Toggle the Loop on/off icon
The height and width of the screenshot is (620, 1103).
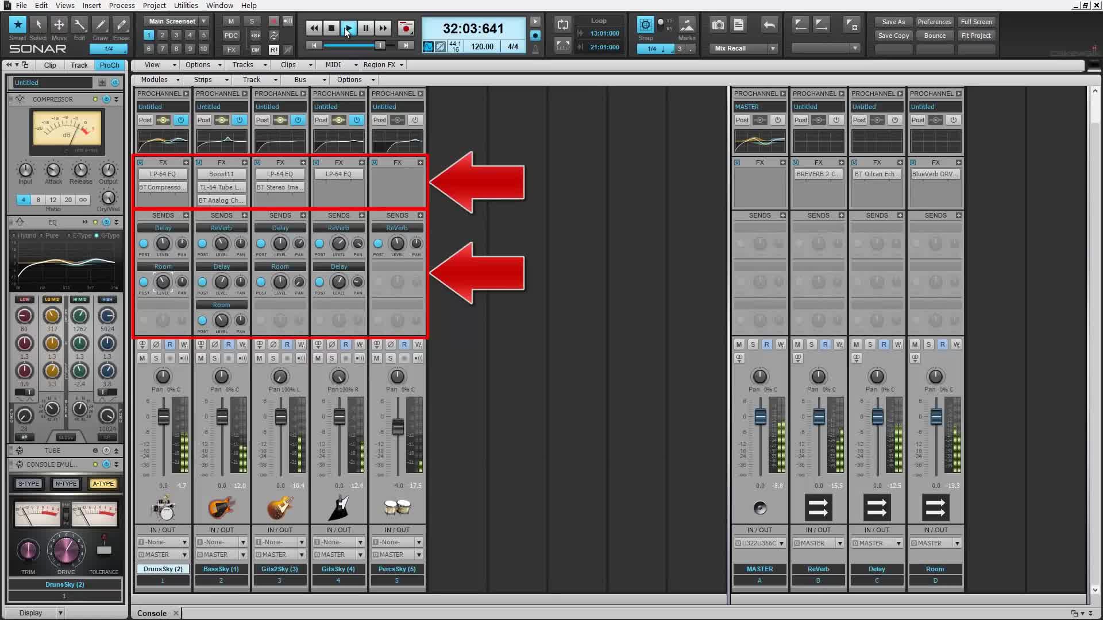[x=562, y=25]
